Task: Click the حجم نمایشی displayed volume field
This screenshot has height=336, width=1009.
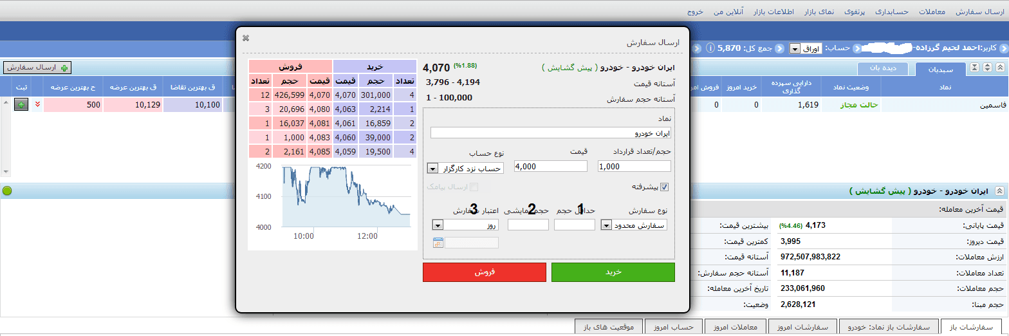Action: 528,225
